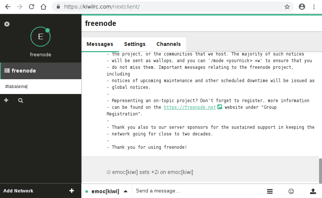322x198 pixels.
Task: Click the freenode network avatar circle
Action: tap(40, 37)
